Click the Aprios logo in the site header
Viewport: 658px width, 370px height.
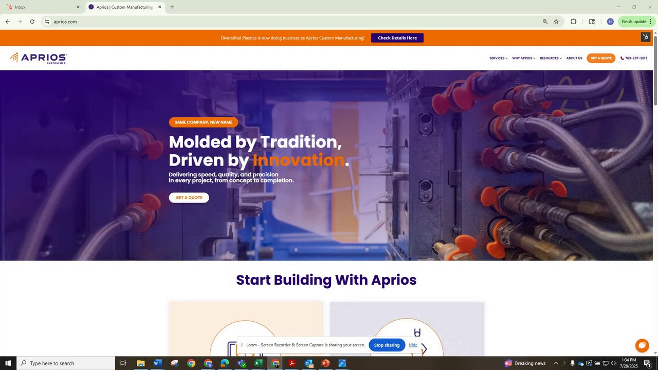(x=39, y=58)
